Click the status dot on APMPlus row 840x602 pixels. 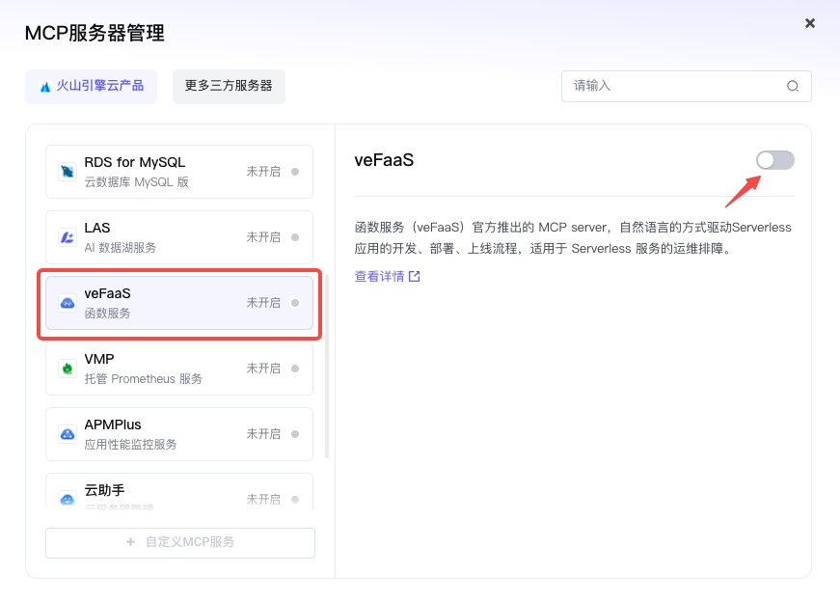pos(295,434)
